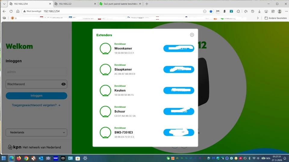Open the SW2-7351E3 extender IP button

(x=179, y=132)
